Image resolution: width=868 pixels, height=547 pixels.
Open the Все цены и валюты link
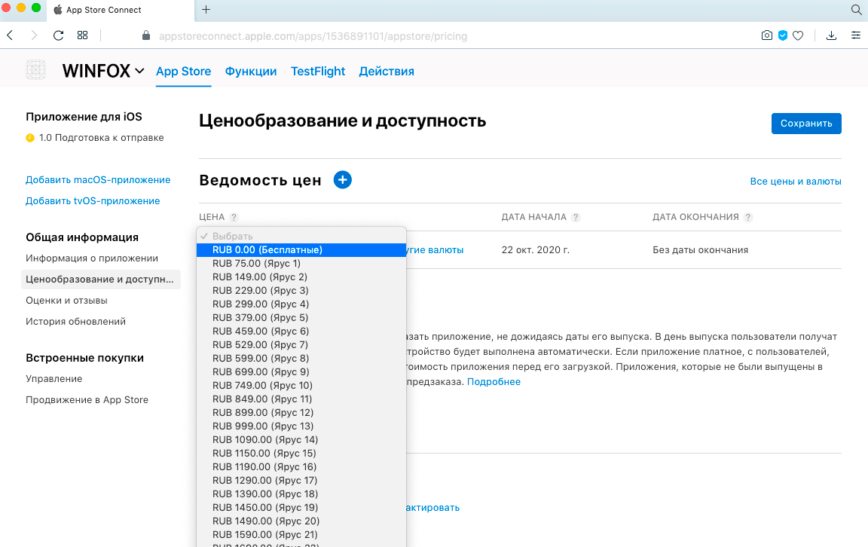pos(795,182)
